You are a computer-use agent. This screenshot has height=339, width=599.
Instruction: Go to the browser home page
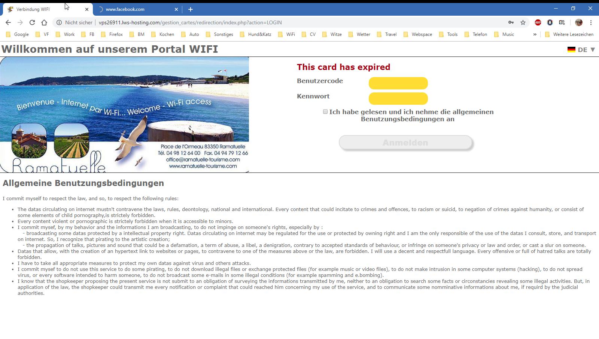44,22
